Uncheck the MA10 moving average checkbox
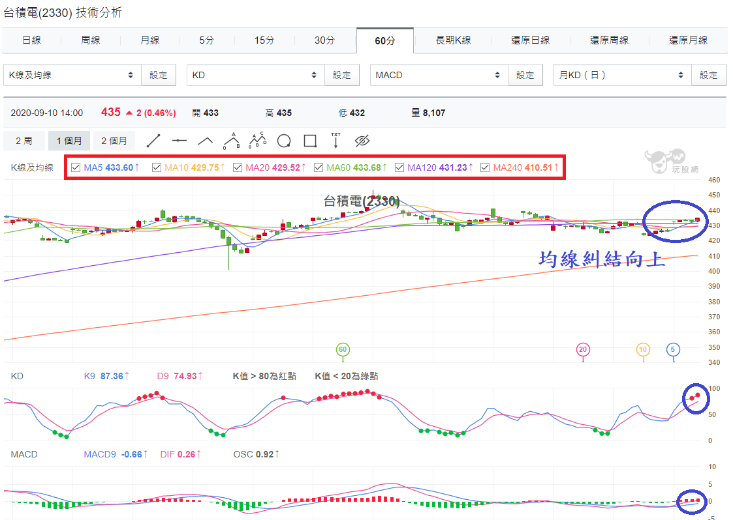Viewport: 733px width, 520px height. 157,167
